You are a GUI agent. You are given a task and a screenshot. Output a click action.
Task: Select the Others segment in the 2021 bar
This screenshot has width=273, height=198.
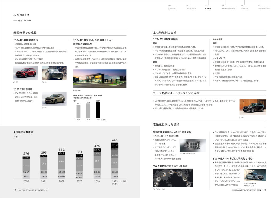(x=44, y=177)
